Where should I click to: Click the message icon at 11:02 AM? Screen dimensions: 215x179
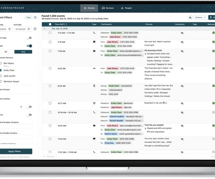point(94,139)
